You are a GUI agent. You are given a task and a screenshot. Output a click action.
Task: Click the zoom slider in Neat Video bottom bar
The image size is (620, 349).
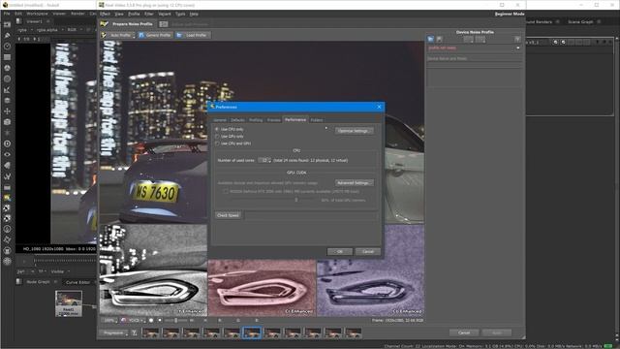click(x=177, y=320)
